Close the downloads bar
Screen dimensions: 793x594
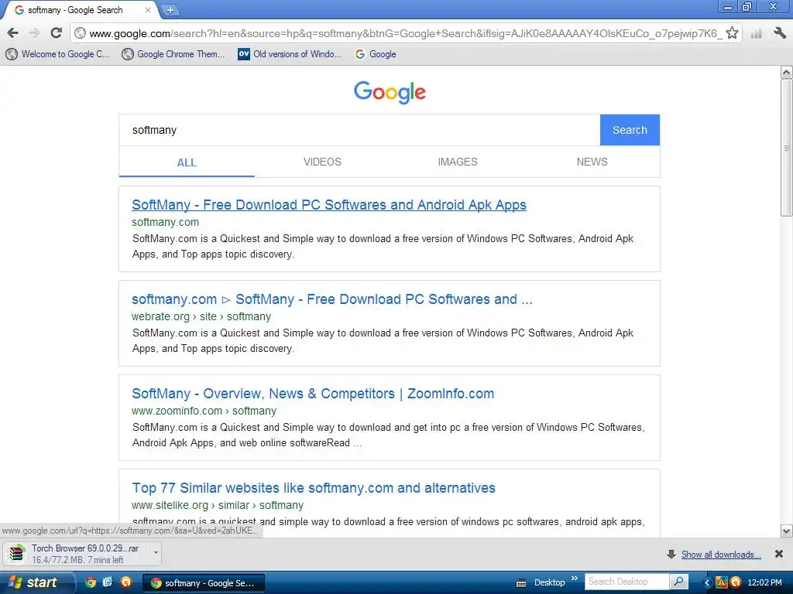(x=779, y=554)
